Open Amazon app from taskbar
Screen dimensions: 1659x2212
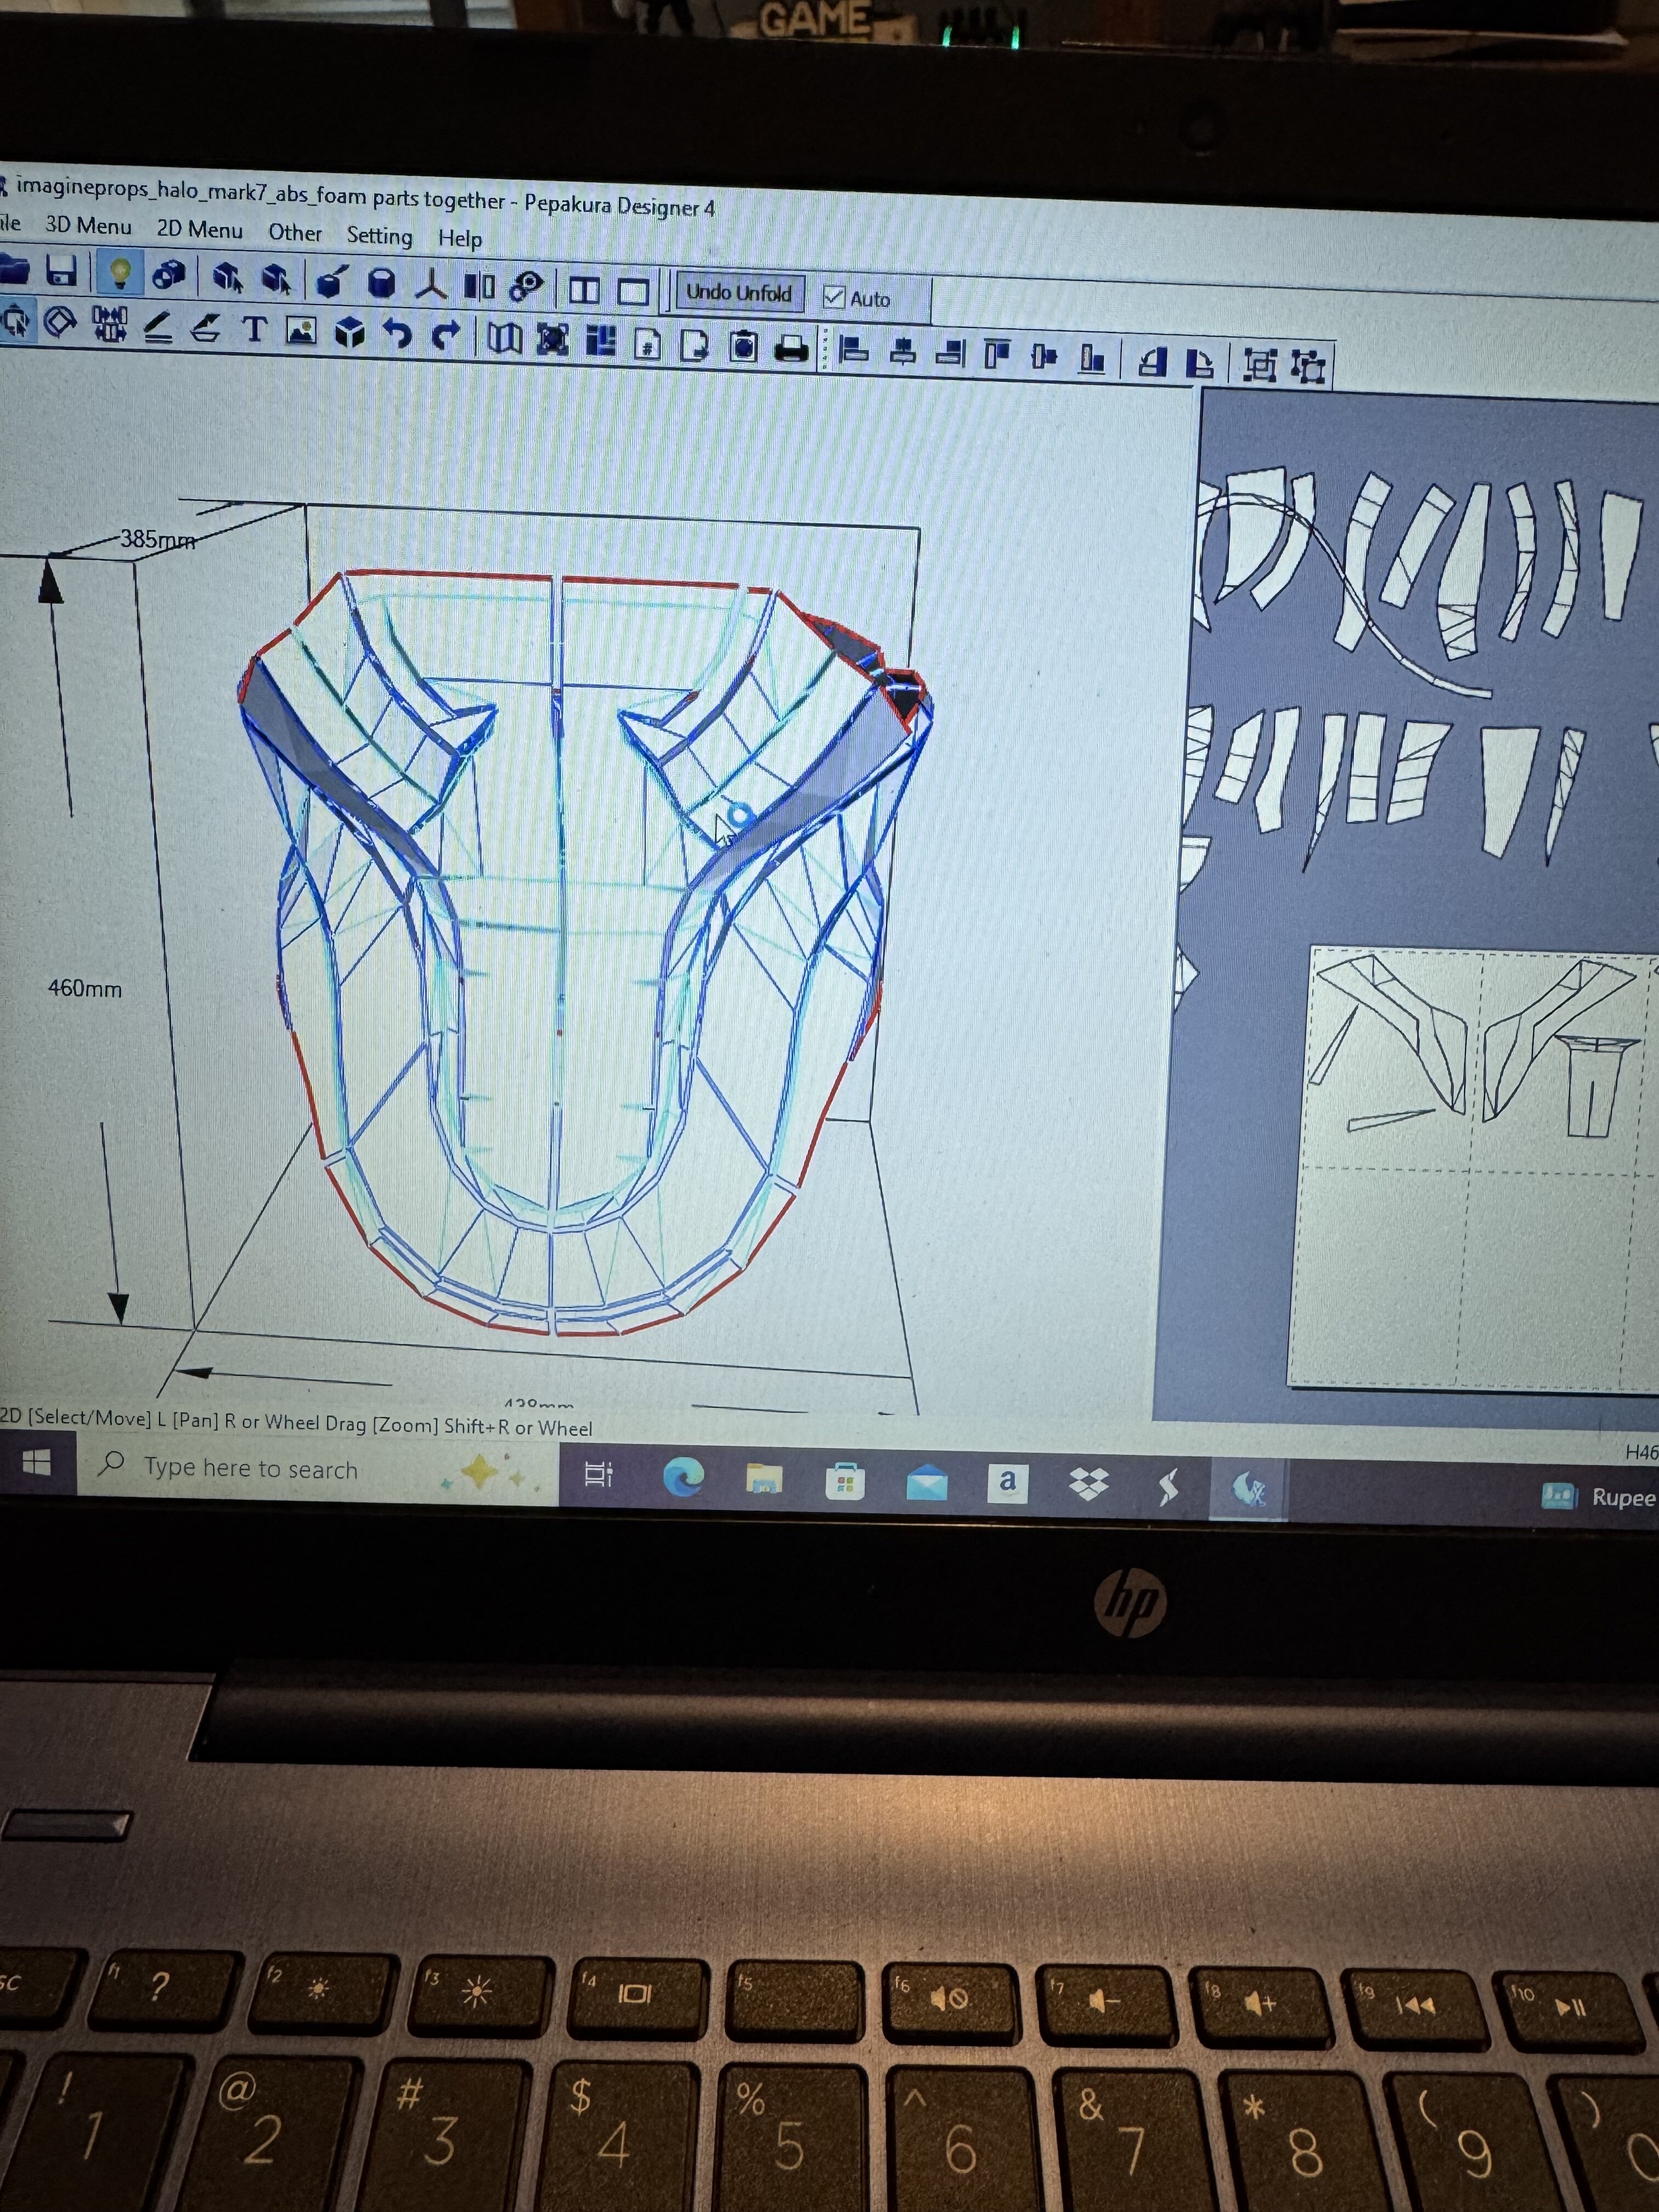tap(1007, 1483)
